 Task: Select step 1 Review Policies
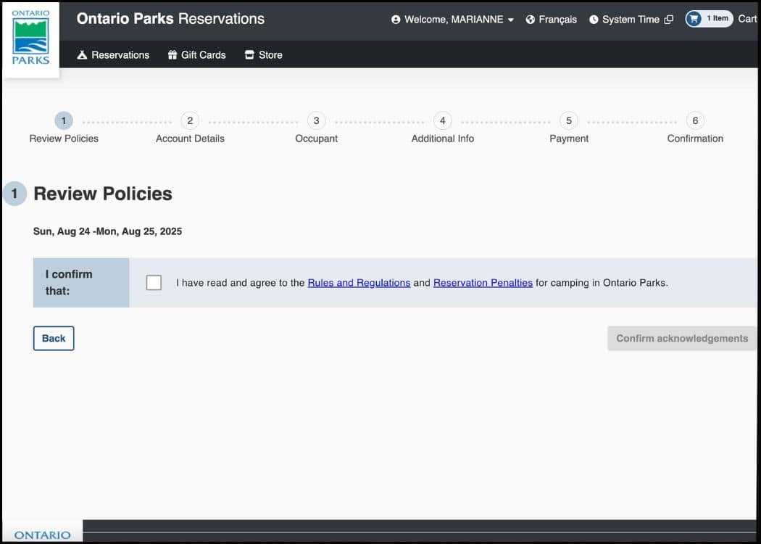(64, 128)
